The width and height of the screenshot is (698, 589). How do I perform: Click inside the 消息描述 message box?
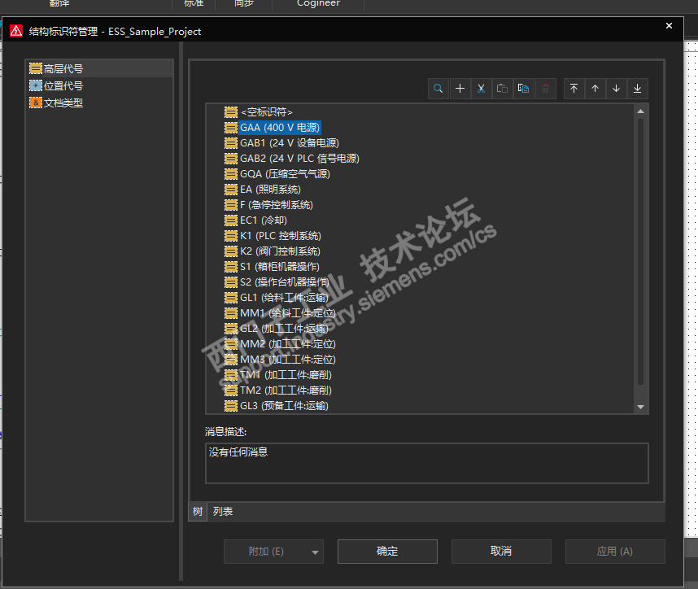(426, 463)
